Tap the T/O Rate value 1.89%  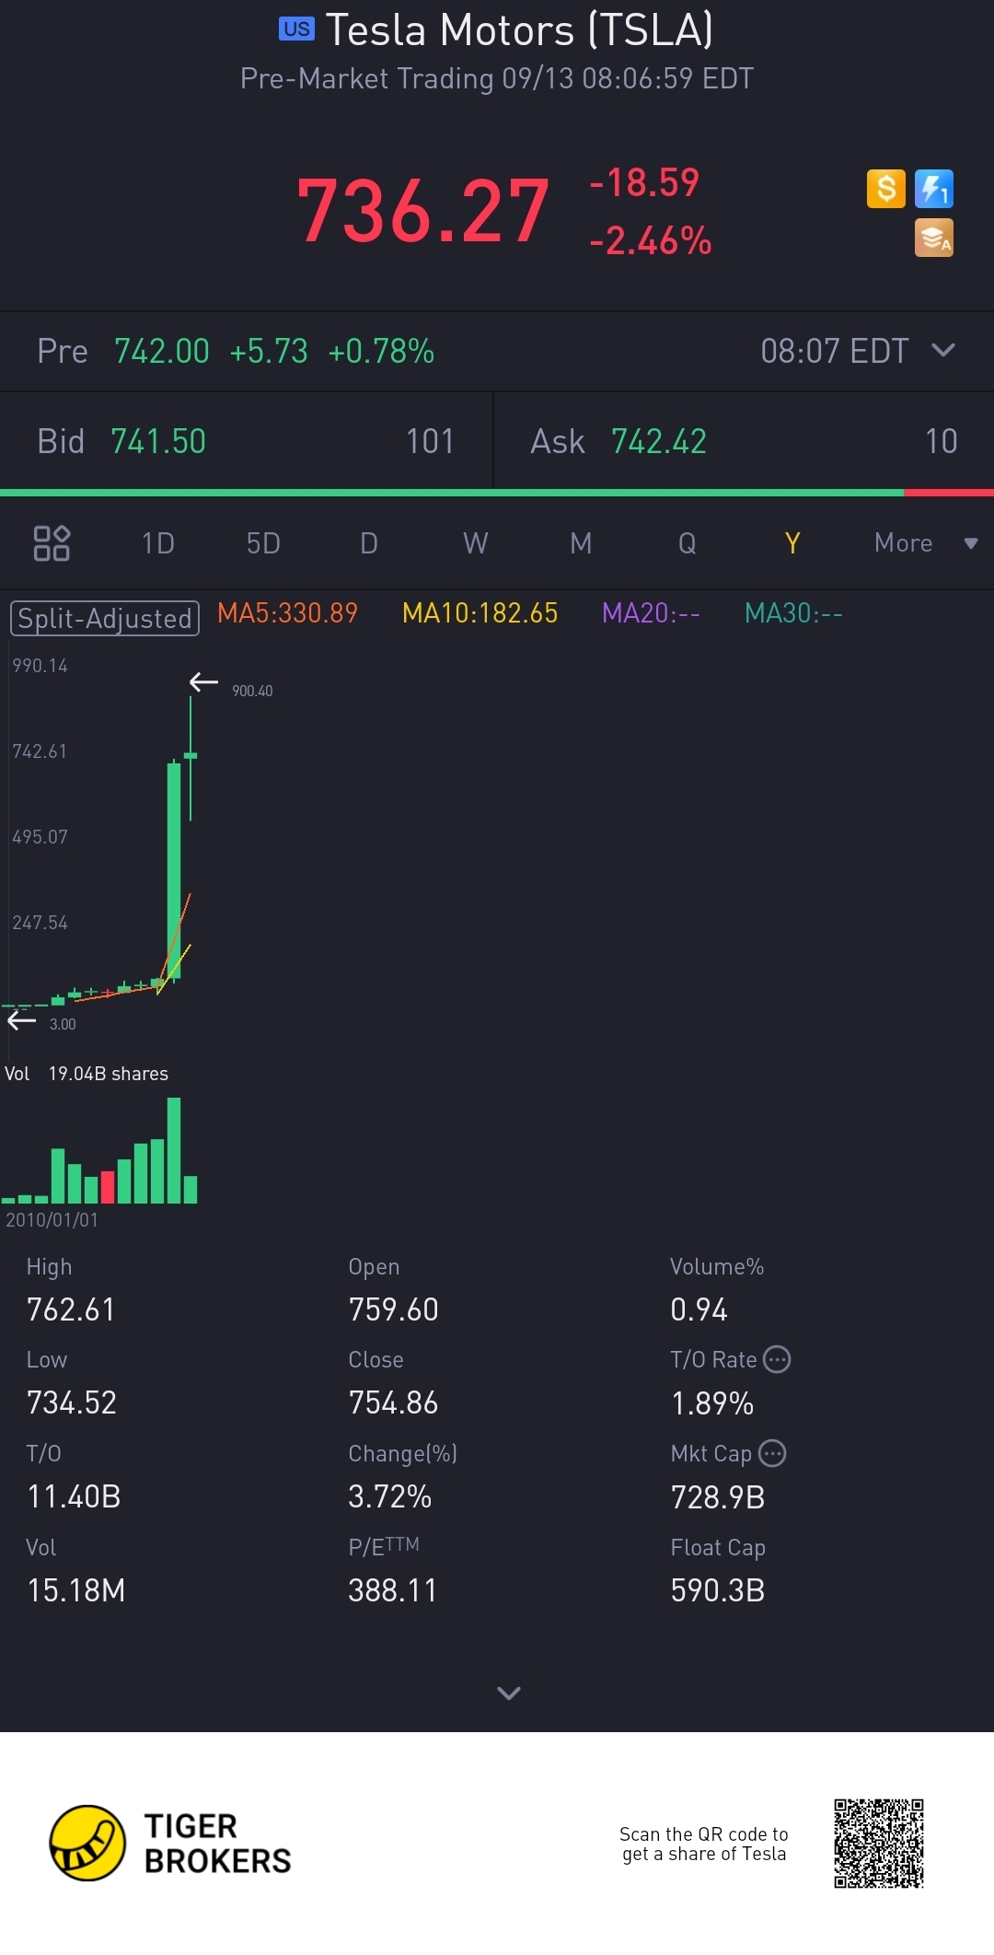pos(712,1403)
